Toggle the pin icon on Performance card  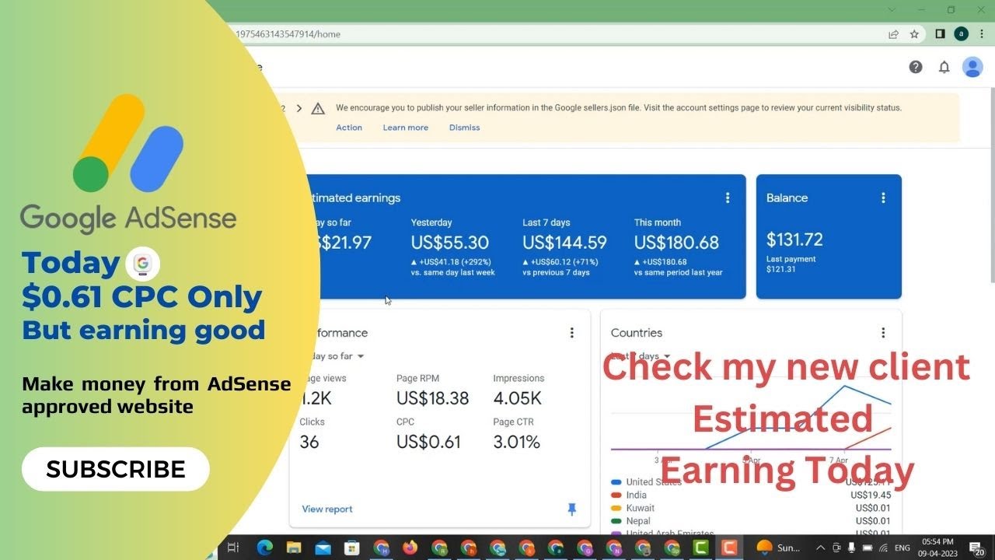(572, 509)
